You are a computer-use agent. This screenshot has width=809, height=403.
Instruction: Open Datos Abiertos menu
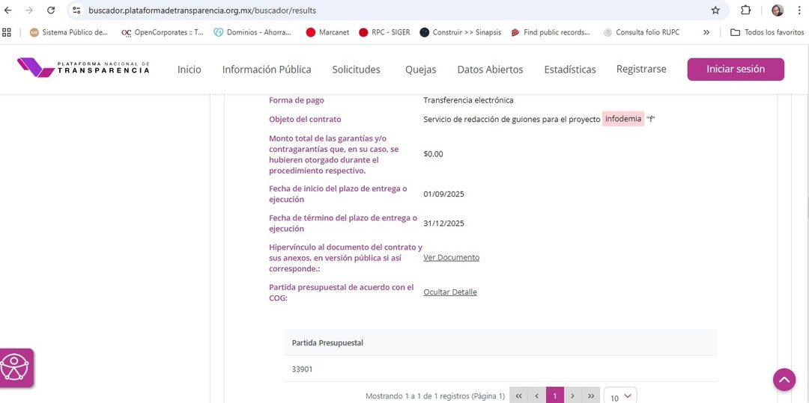(490, 70)
